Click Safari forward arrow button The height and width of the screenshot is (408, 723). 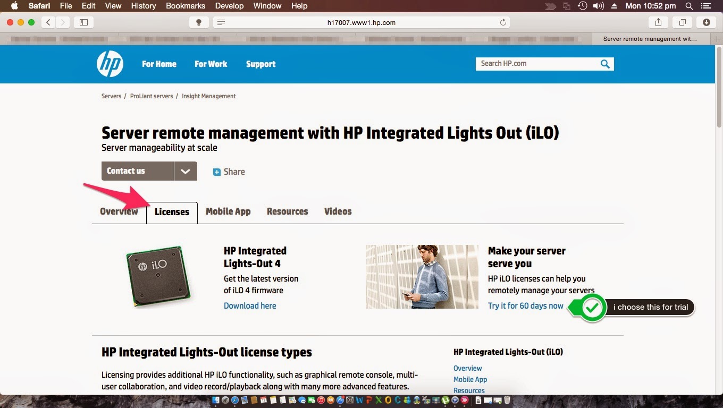tap(63, 22)
